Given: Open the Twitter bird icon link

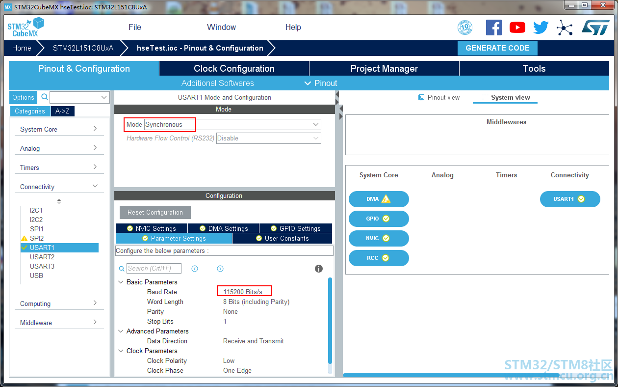Looking at the screenshot, I should pyautogui.click(x=541, y=28).
